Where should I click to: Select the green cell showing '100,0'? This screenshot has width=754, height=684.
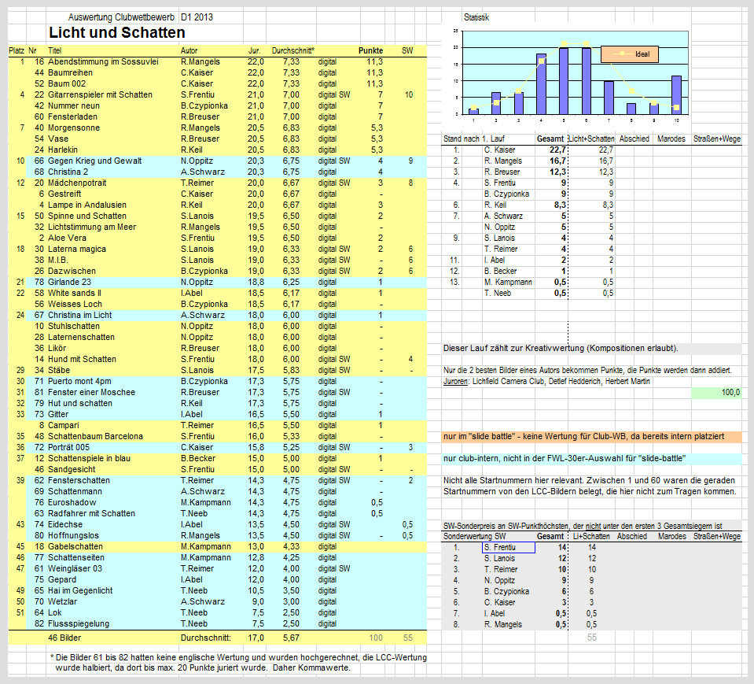tap(716, 393)
